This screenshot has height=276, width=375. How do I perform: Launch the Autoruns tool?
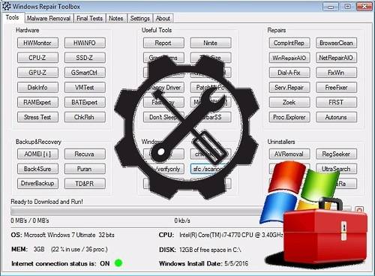[x=336, y=117]
